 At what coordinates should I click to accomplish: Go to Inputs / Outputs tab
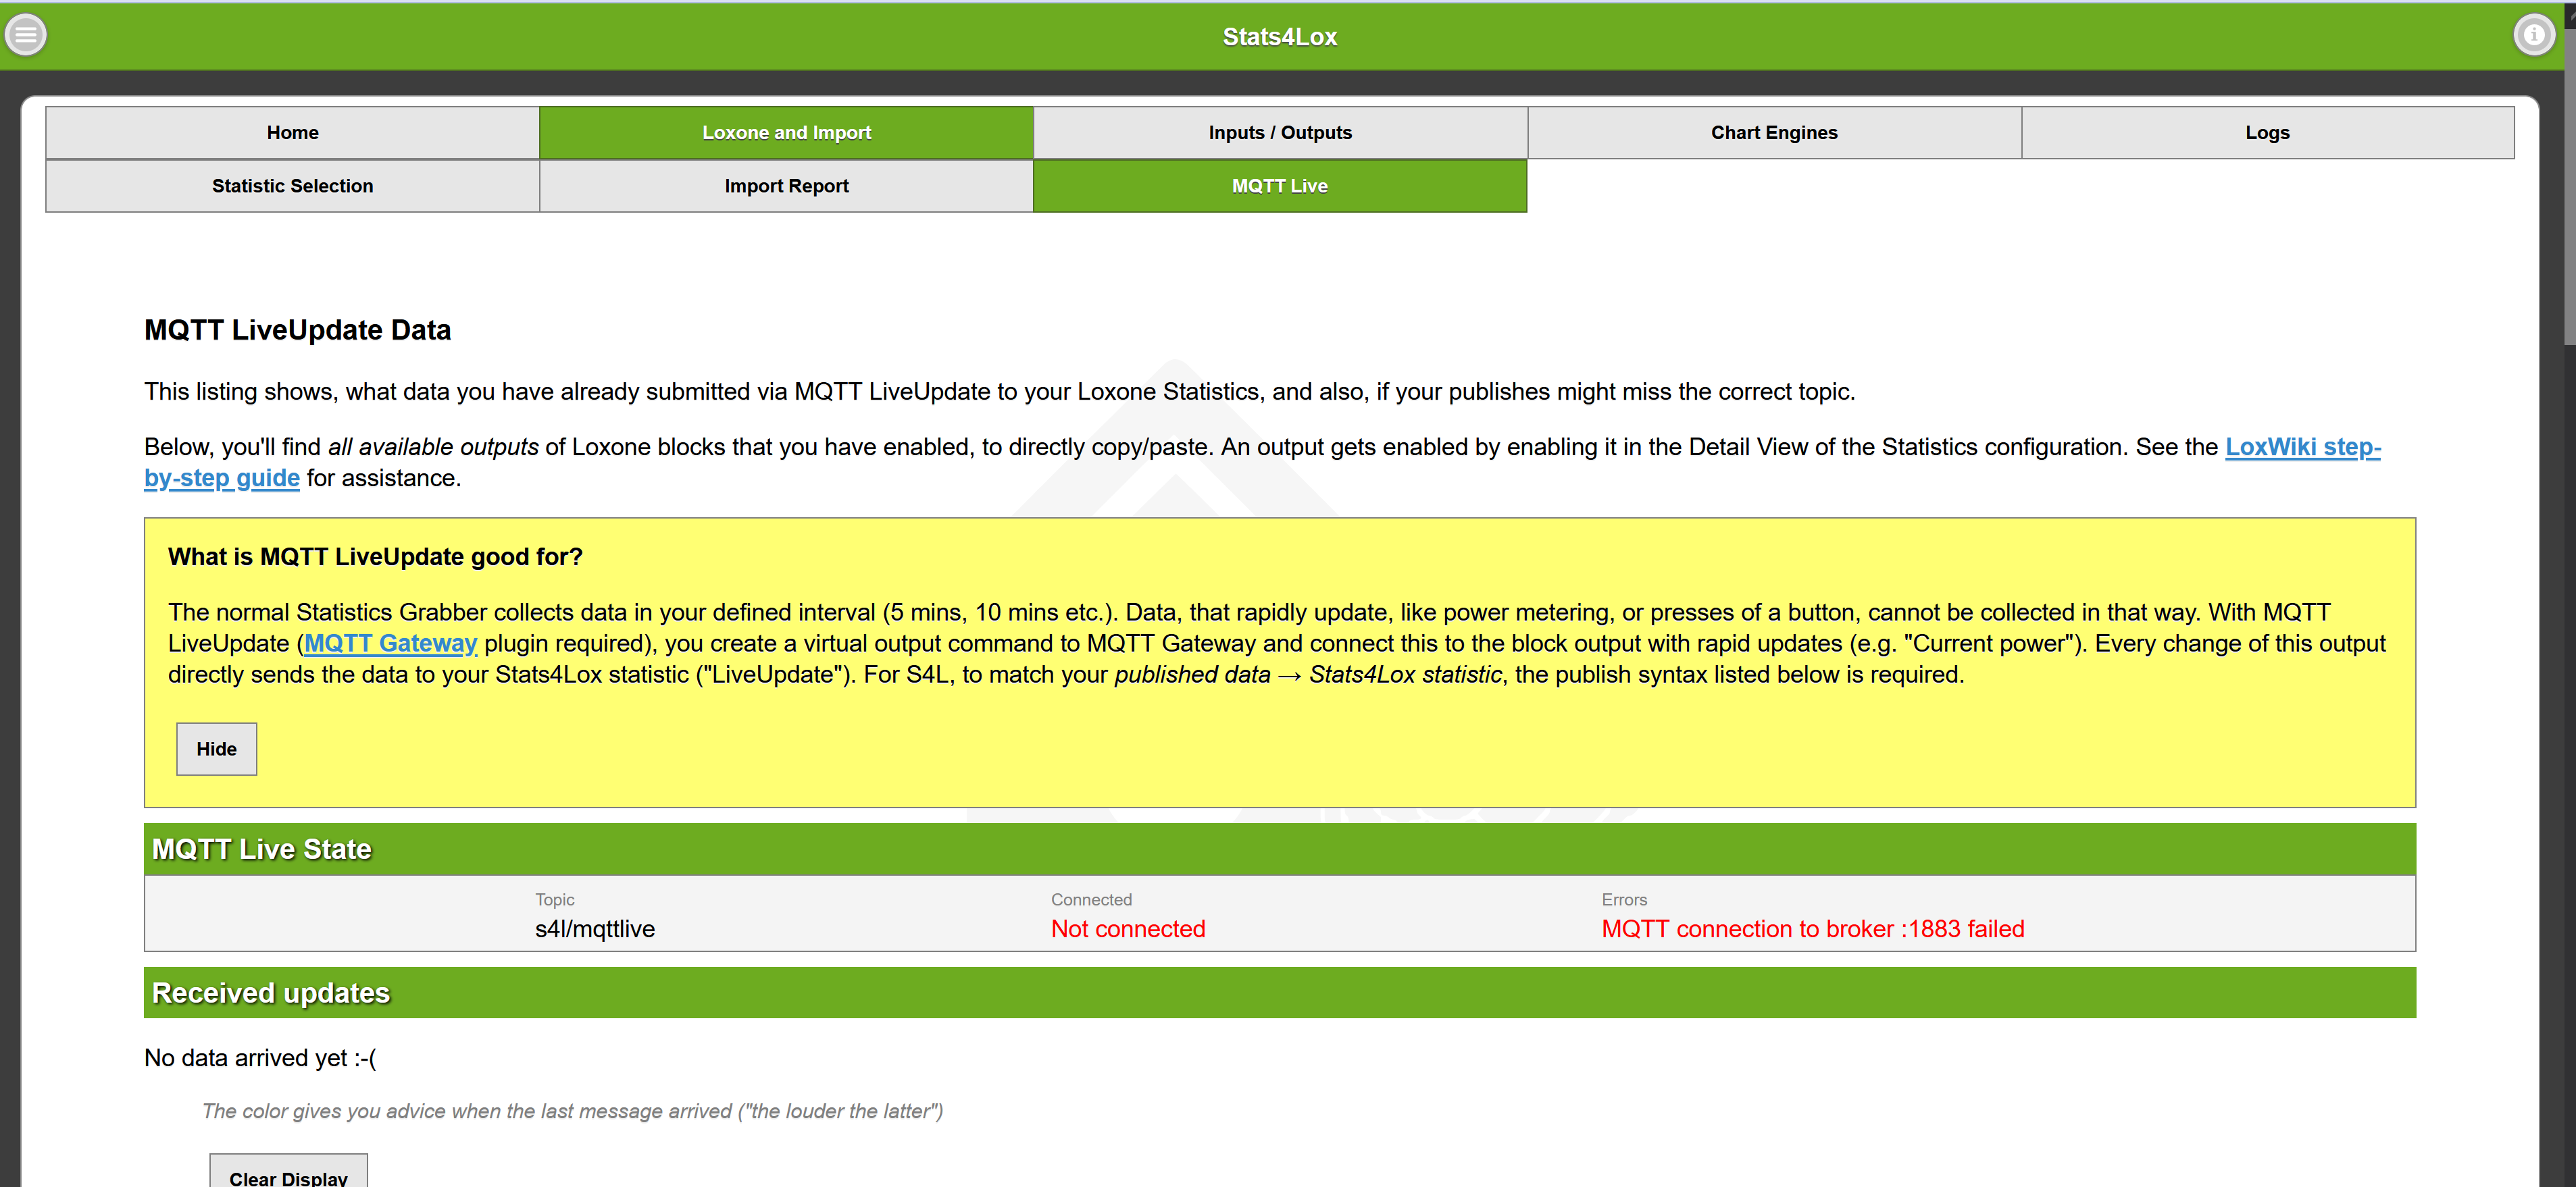tap(1279, 133)
